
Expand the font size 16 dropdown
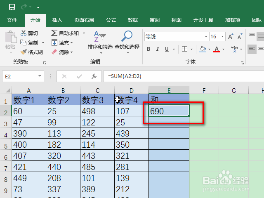pyautogui.click(x=222, y=37)
